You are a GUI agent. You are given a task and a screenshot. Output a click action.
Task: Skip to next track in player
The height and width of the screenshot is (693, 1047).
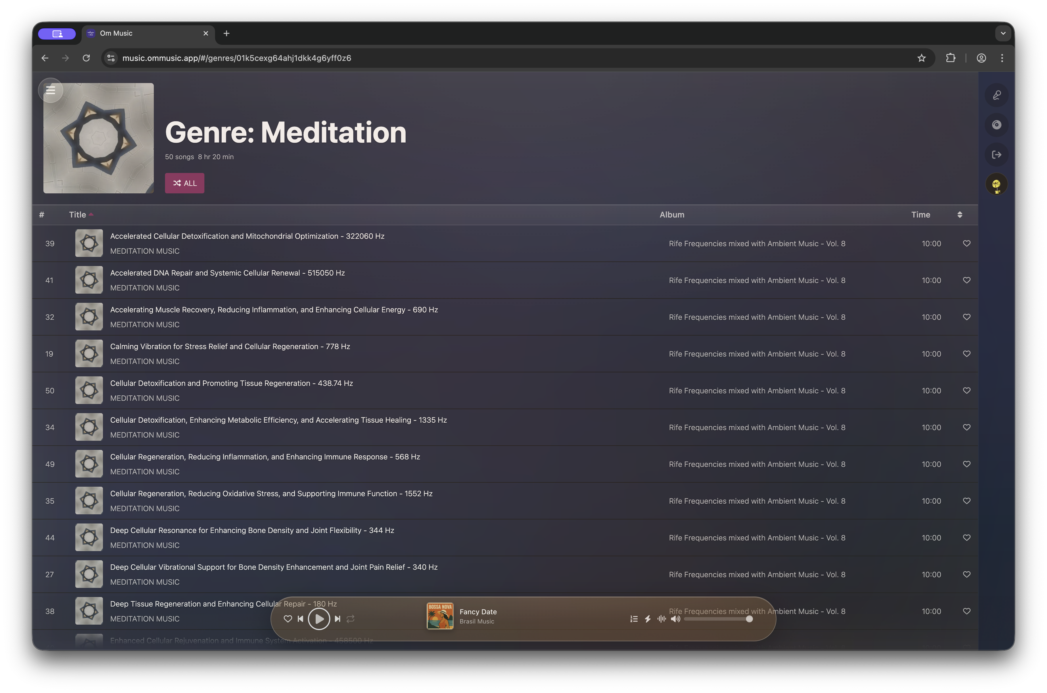(x=337, y=619)
